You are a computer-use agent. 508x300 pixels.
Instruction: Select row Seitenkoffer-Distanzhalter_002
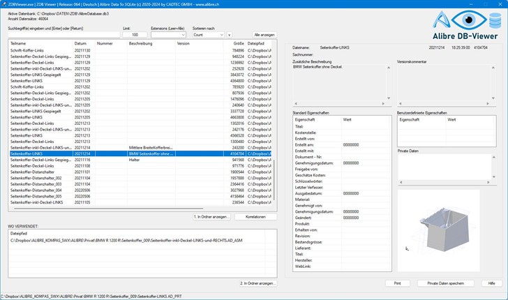pyautogui.click(x=140, y=178)
